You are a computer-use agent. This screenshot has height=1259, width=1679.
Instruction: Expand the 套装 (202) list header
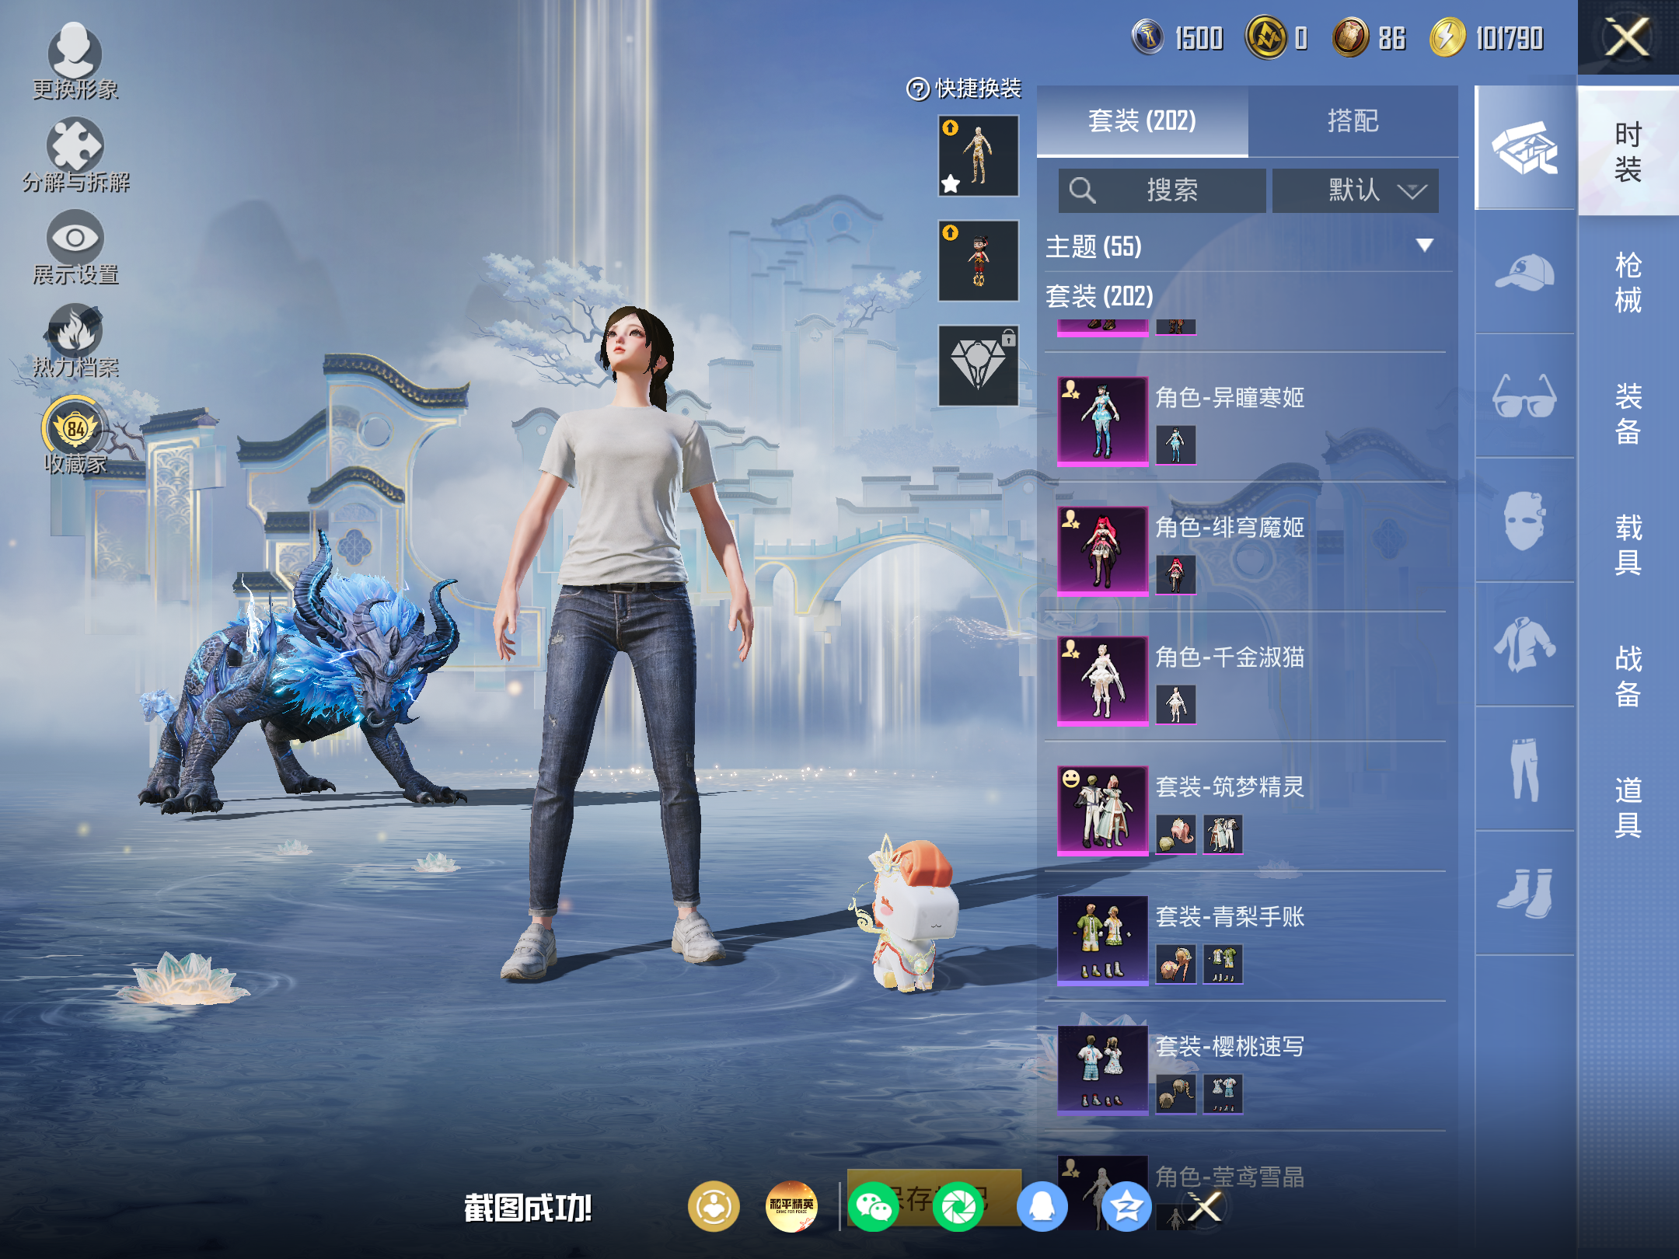click(x=1099, y=296)
